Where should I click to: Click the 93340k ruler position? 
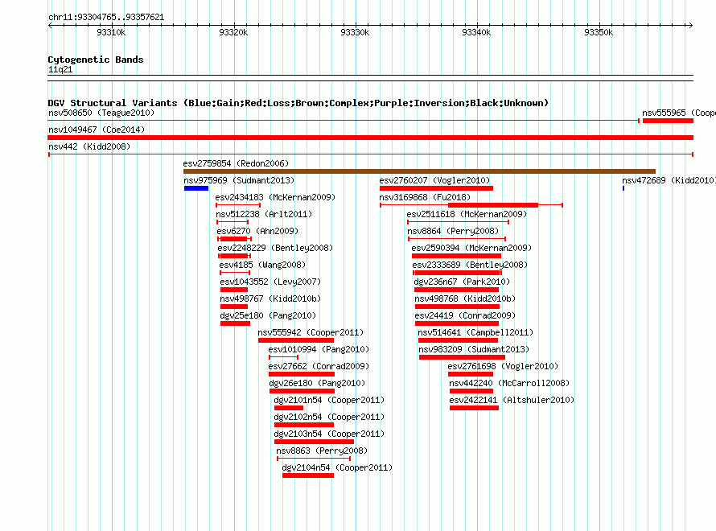[476, 32]
